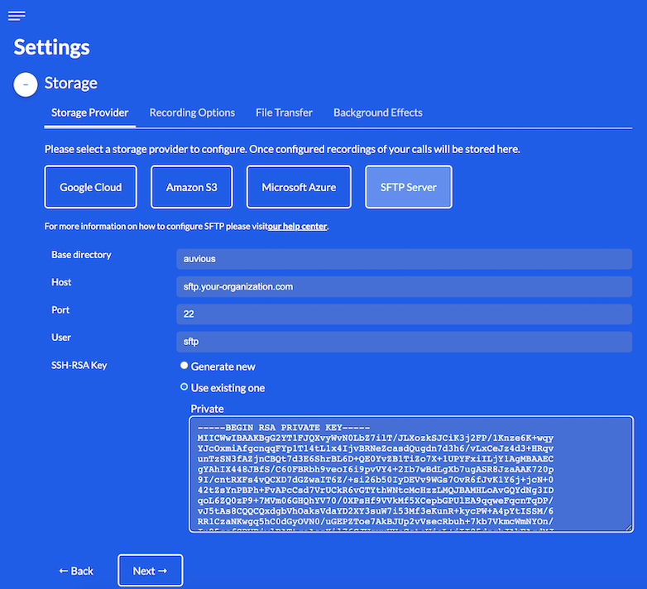This screenshot has height=589, width=647.
Task: Click inside the Private key textarea
Action: (x=411, y=473)
